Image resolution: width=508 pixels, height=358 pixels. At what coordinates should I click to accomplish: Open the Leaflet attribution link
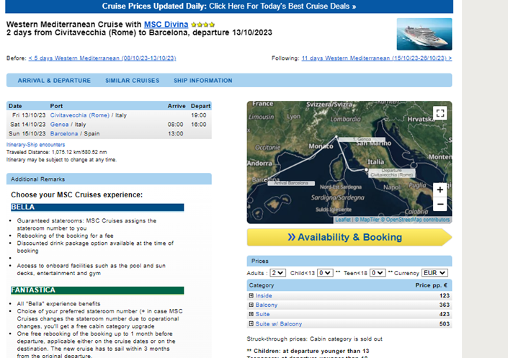click(x=343, y=220)
